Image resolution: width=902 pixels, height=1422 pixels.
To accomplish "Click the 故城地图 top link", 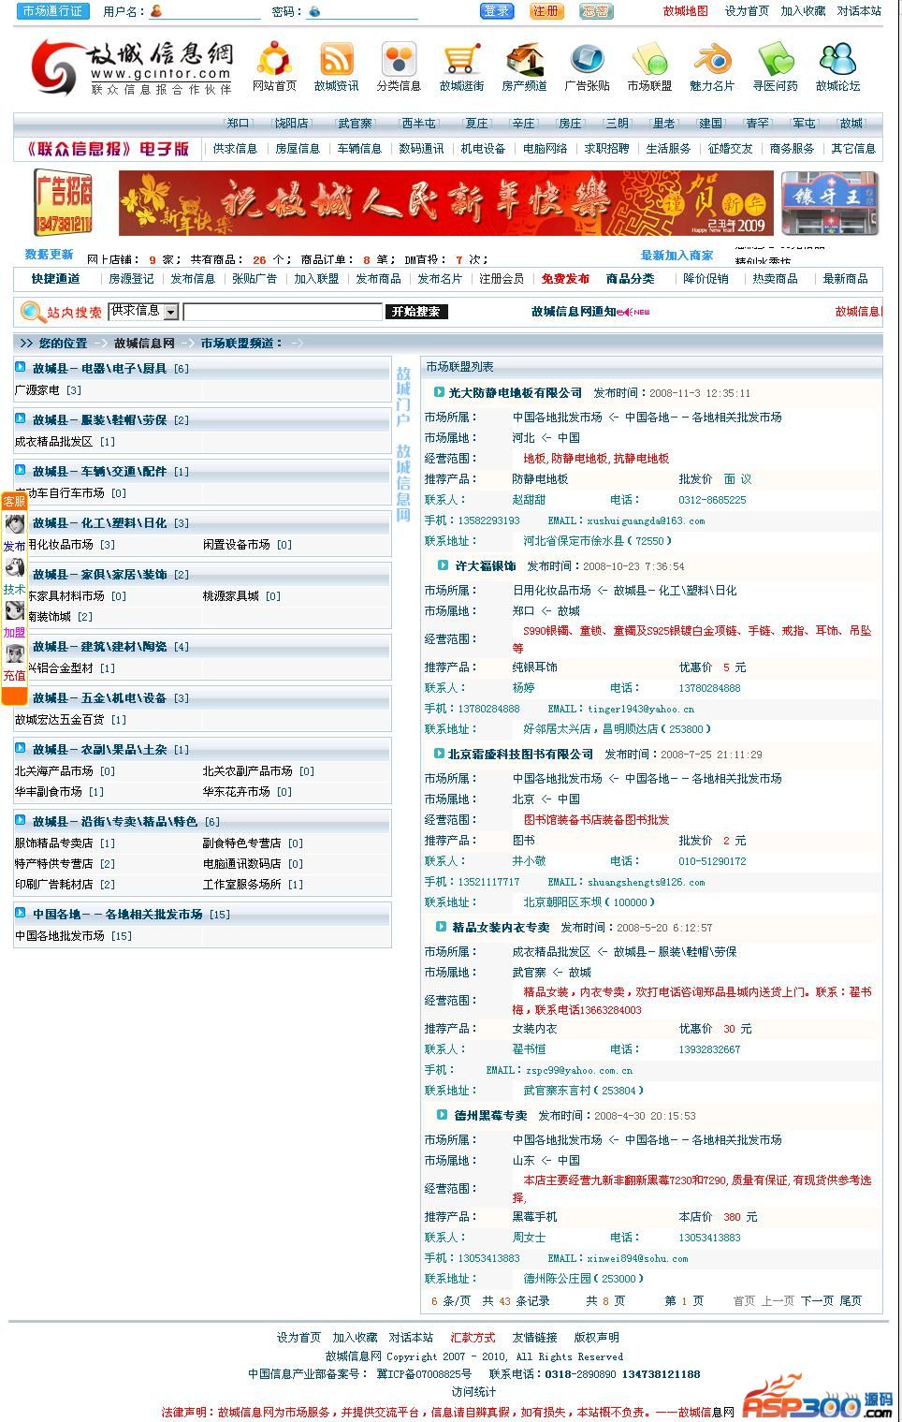I will 685,11.
